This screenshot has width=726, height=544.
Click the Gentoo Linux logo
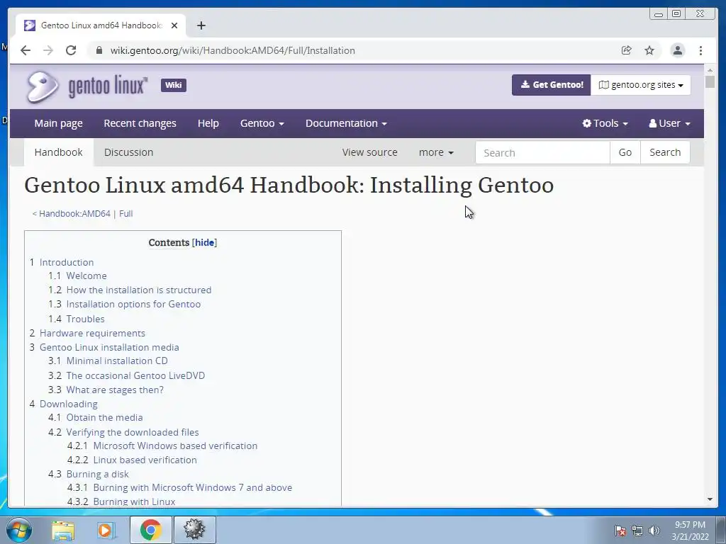(87, 86)
